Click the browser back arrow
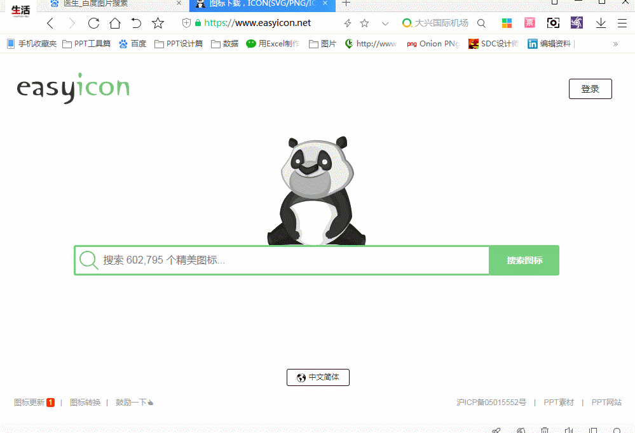 51,23
